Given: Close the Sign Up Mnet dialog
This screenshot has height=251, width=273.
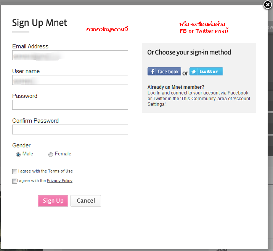Looking at the screenshot, I should click(x=268, y=5).
